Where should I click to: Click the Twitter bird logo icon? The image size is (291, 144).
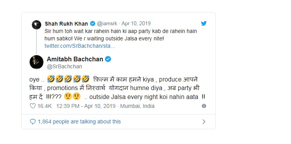(x=204, y=23)
